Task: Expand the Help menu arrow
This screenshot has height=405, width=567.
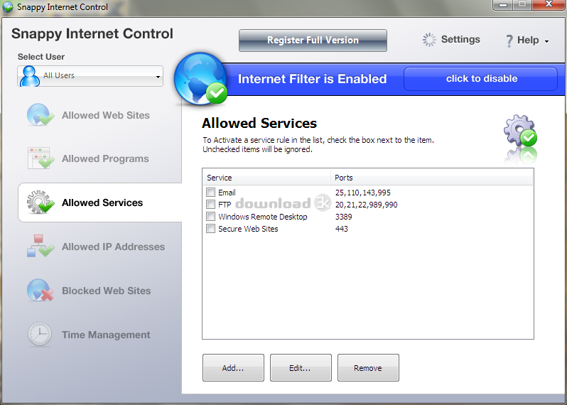Action: [x=546, y=41]
